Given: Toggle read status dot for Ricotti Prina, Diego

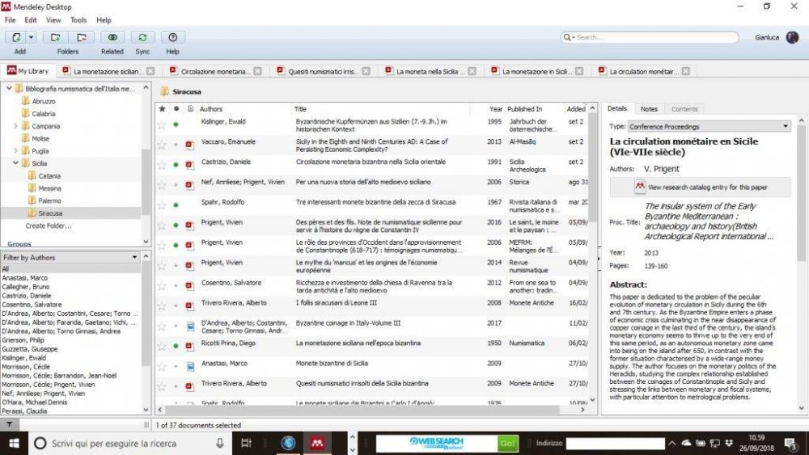Looking at the screenshot, I should point(176,346).
